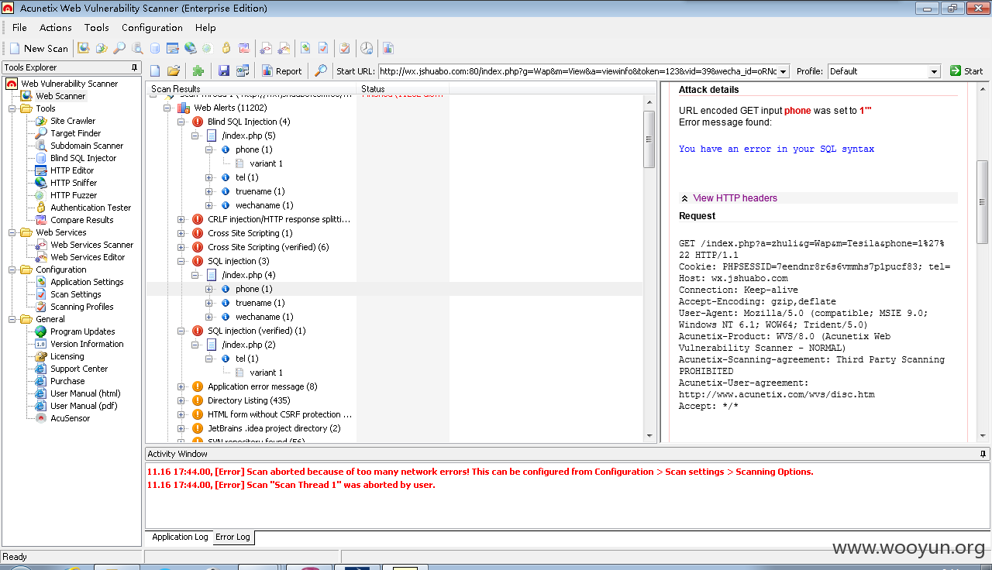The height and width of the screenshot is (570, 992).
Task: Switch to the Error Log tab
Action: pyautogui.click(x=232, y=537)
